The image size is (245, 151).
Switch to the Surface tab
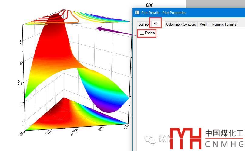[144, 24]
